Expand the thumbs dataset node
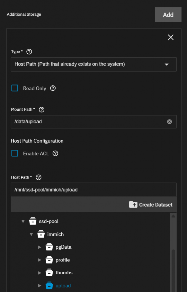This screenshot has height=292, width=187. click(40, 273)
